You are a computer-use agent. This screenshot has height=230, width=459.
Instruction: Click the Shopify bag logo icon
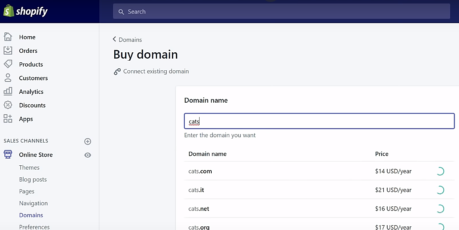(8, 11)
